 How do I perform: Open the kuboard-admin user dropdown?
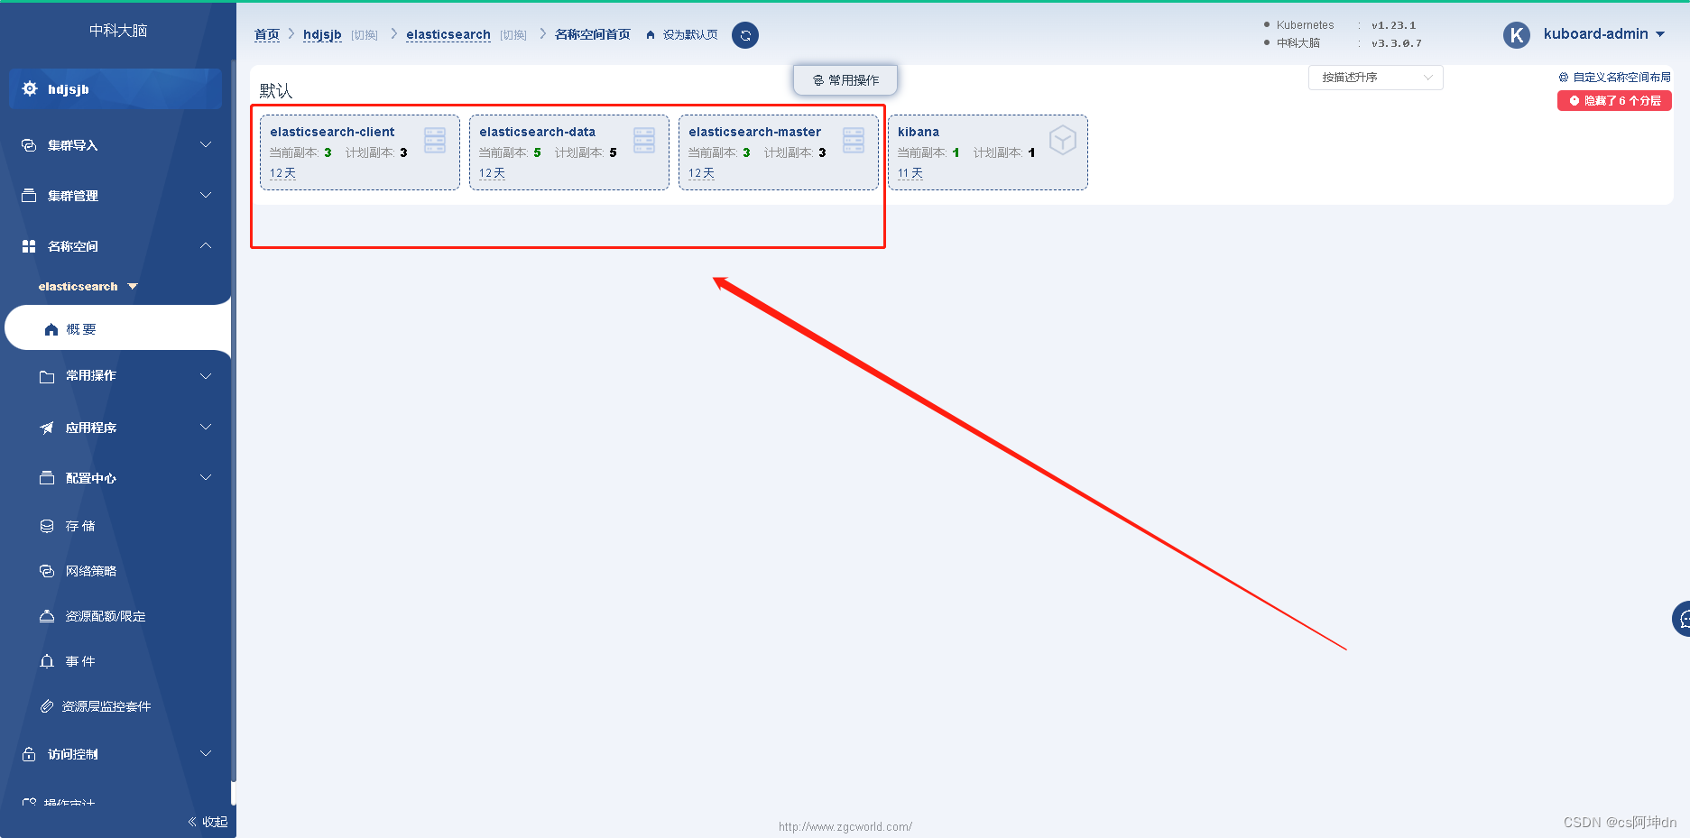[x=1604, y=34]
